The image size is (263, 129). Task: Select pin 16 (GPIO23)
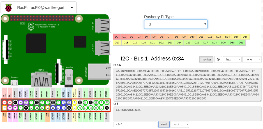click(42, 103)
